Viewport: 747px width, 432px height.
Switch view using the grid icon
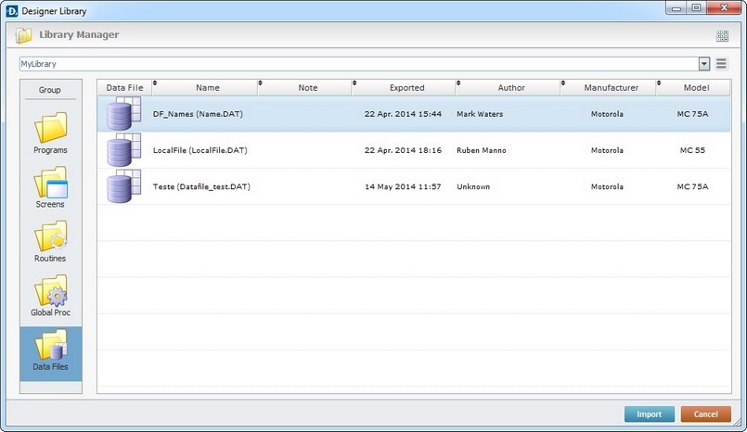coord(722,35)
